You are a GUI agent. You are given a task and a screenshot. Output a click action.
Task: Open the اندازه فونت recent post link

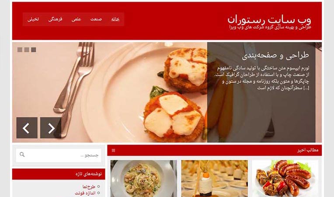(85, 193)
